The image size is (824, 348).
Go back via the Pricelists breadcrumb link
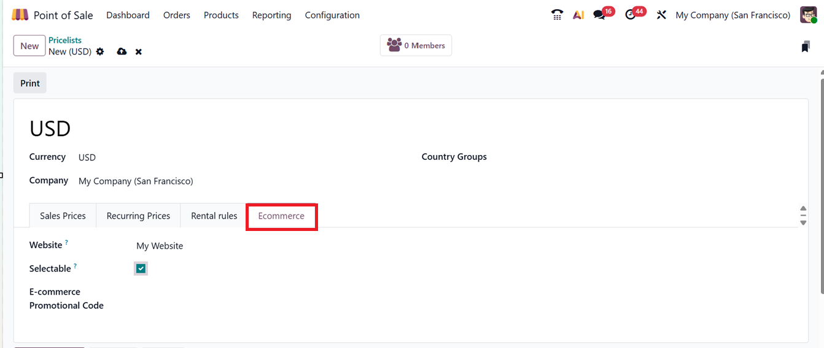click(65, 40)
